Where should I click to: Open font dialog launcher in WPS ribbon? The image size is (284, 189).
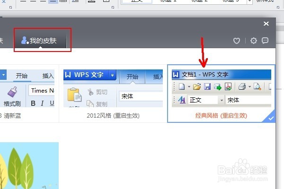pos(11,8)
